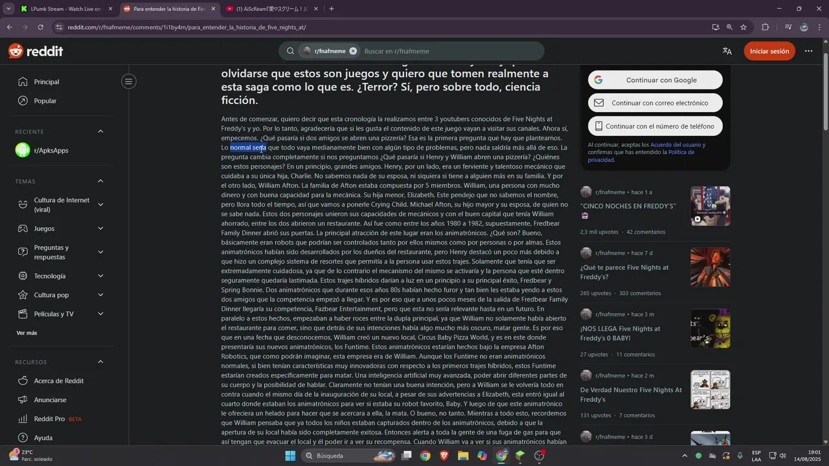Image resolution: width=829 pixels, height=466 pixels.
Task: Reload the current page
Action: point(40,27)
